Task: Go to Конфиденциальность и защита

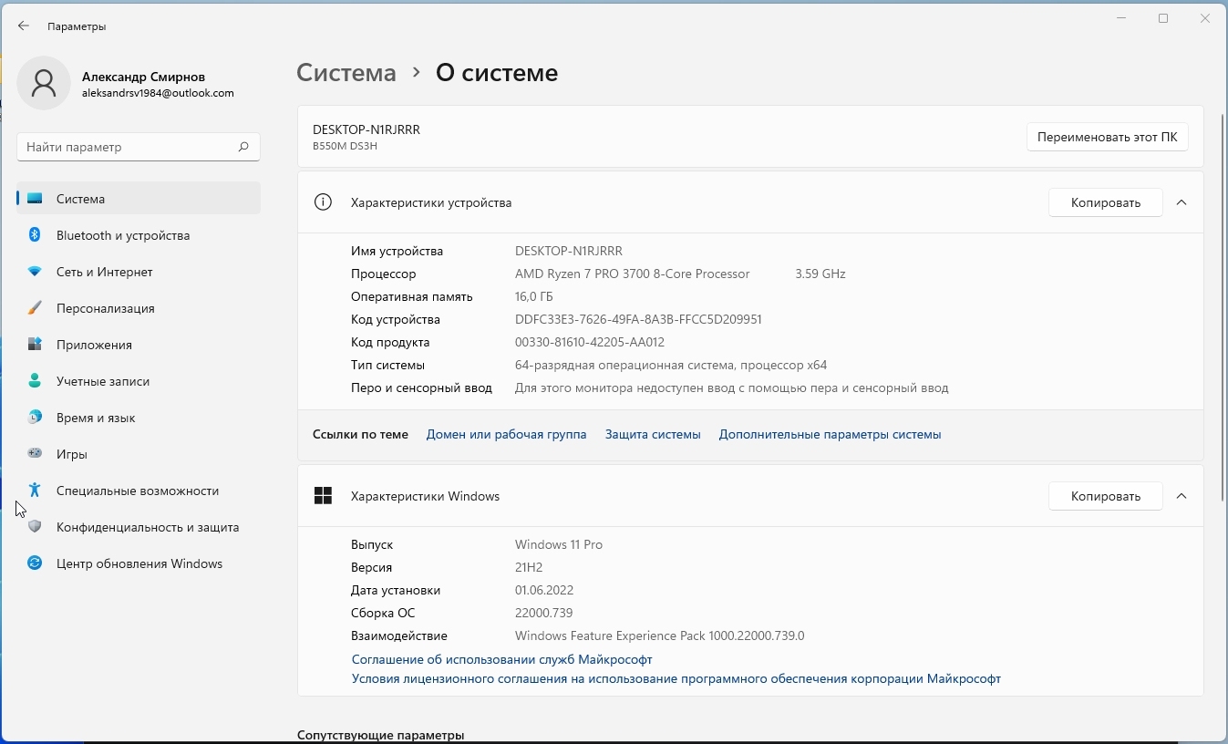Action: 139,527
